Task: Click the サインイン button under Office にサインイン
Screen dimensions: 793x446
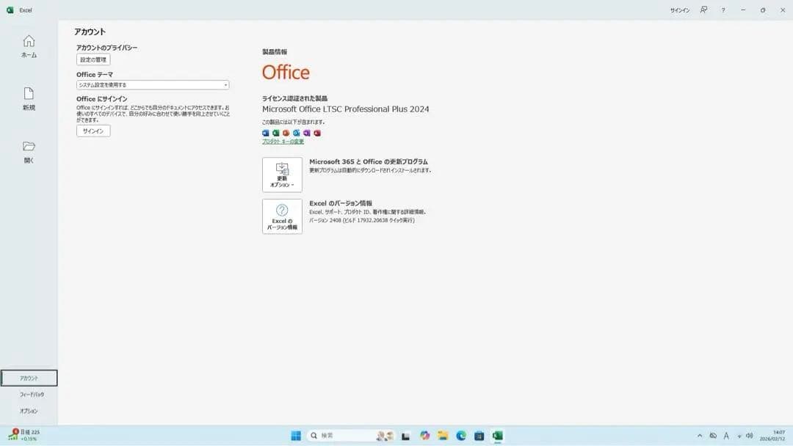Action: click(93, 131)
